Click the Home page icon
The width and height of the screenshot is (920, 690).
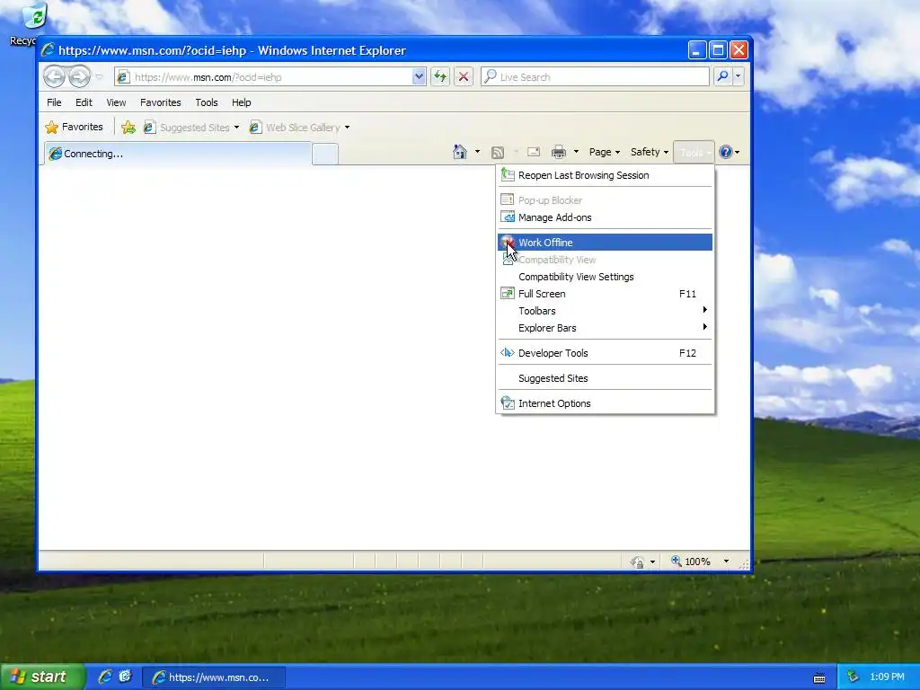[460, 152]
